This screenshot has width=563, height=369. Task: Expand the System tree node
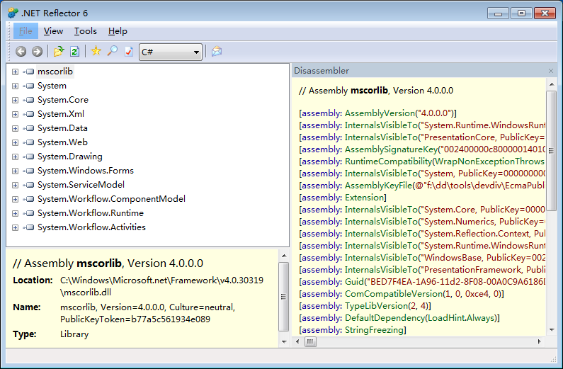tap(15, 86)
